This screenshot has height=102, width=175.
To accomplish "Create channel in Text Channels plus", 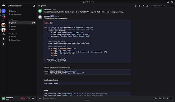I will pyautogui.click(x=34, y=20).
